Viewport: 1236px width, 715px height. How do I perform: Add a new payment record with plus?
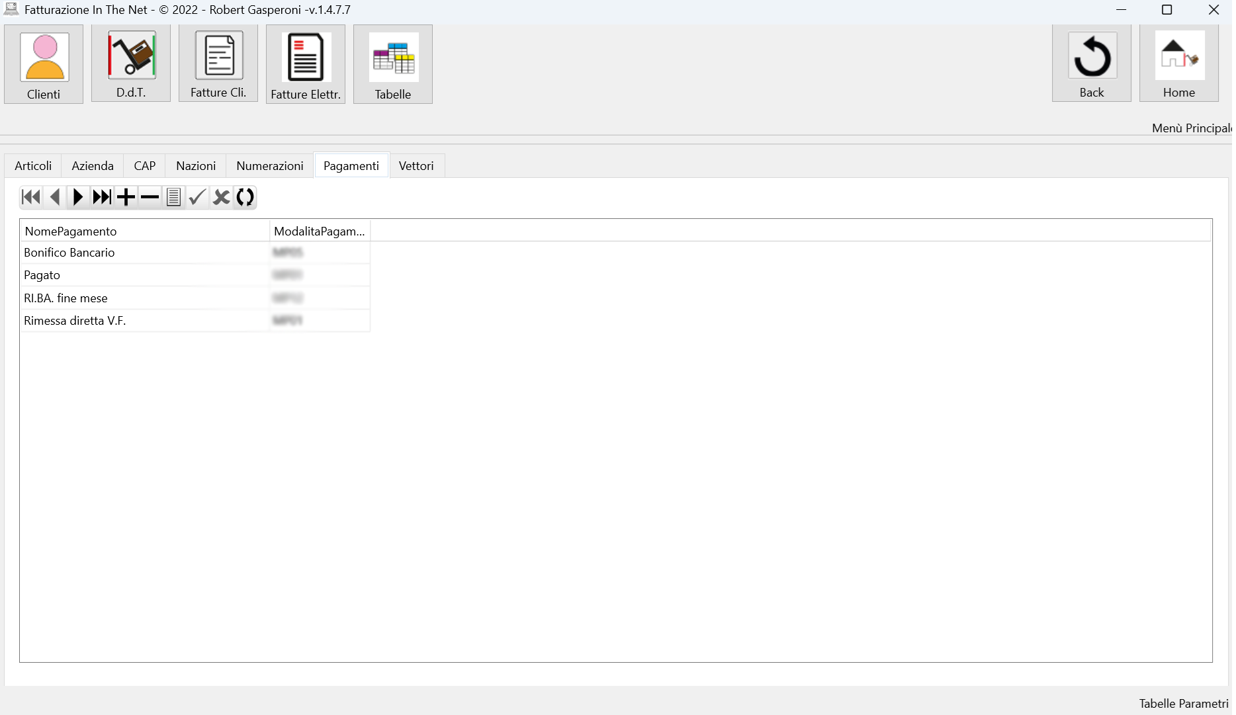tap(126, 197)
